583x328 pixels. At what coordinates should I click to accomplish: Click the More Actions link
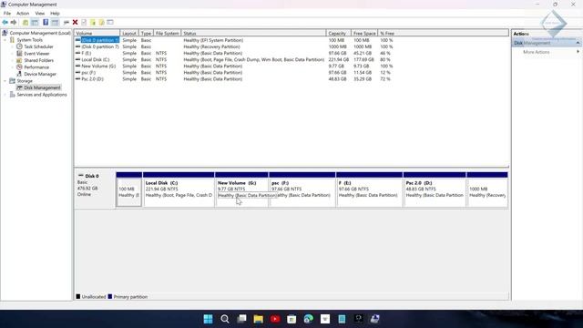537,52
